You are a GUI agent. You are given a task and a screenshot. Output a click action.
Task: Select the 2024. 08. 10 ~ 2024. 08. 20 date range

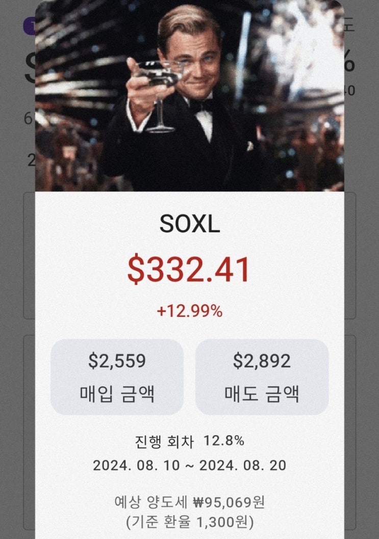[x=189, y=465]
